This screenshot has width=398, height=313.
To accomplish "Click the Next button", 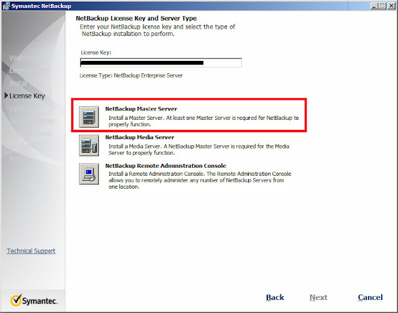I will click(318, 297).
